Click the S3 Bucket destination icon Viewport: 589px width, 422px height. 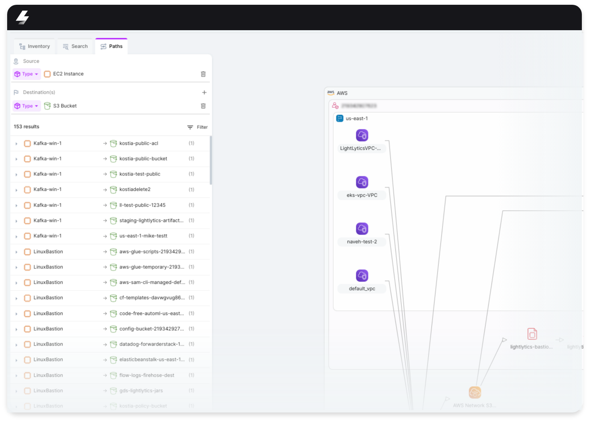pyautogui.click(x=47, y=106)
